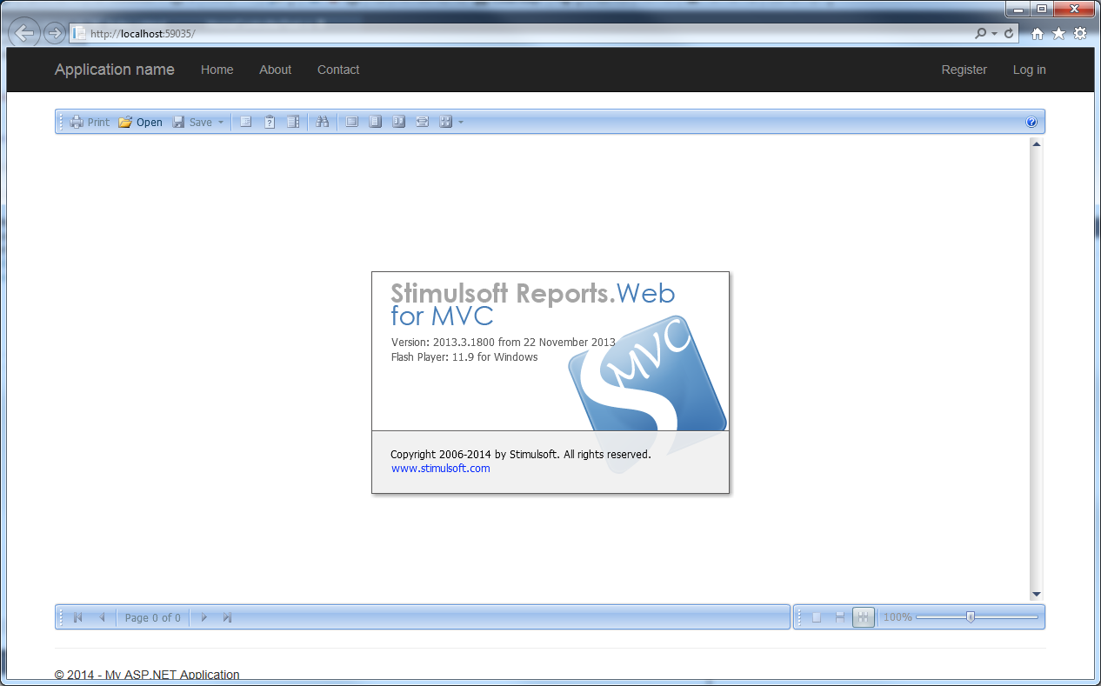This screenshot has width=1101, height=686.
Task: Click the Log in link
Action: 1029,70
